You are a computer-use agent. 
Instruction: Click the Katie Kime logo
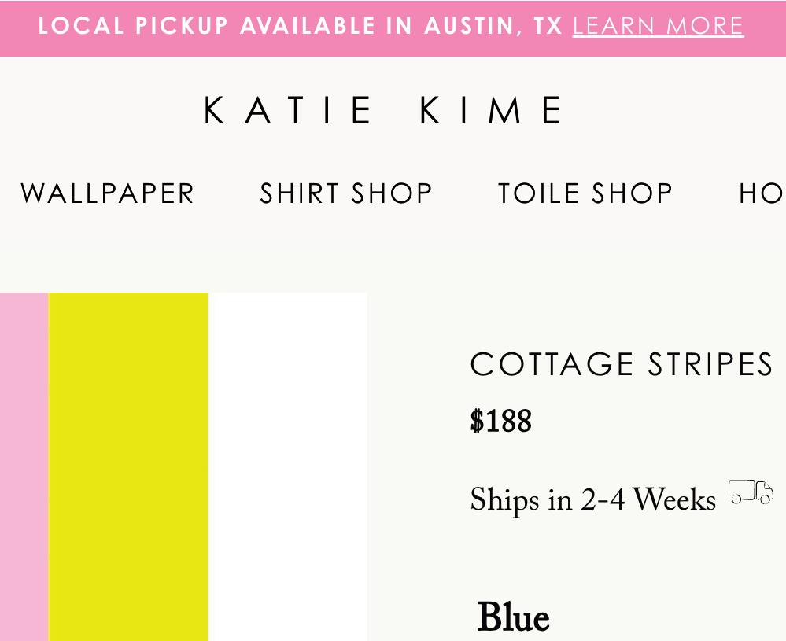point(384,110)
